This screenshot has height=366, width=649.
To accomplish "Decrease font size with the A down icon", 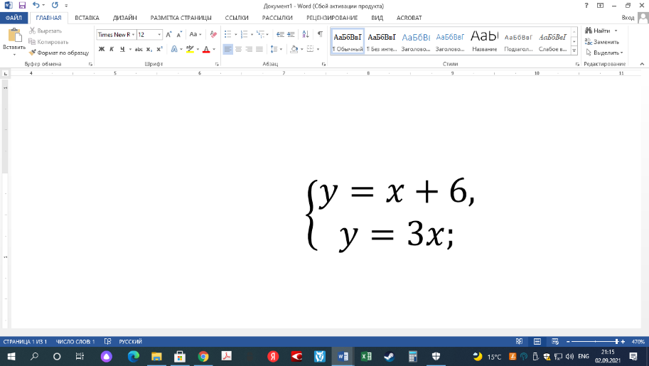I will point(179,34).
